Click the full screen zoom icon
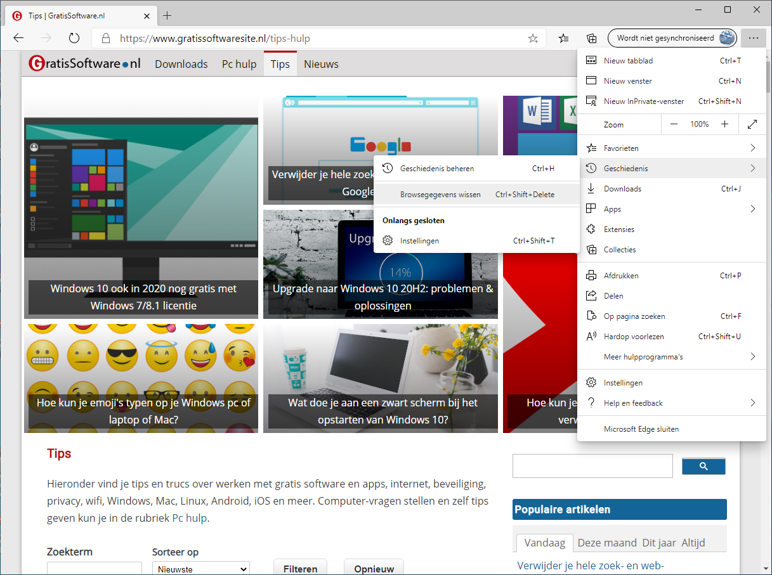This screenshot has height=575, width=772. 752,124
